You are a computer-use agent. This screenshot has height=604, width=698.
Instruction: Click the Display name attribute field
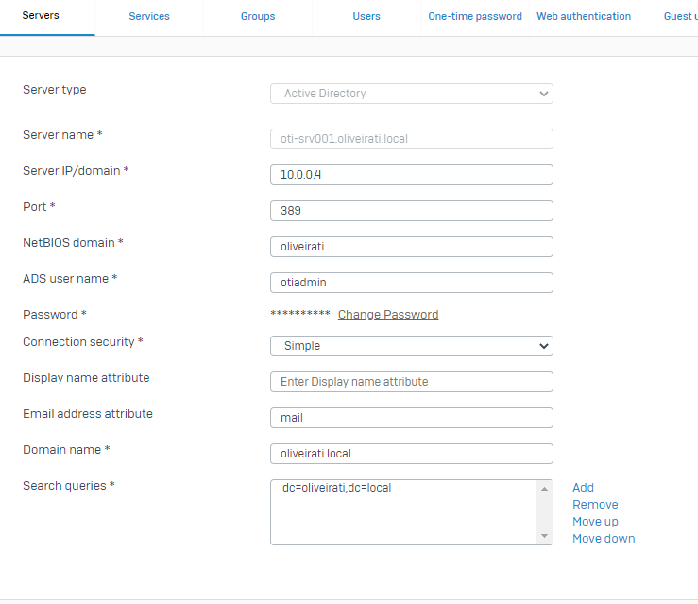coord(411,382)
